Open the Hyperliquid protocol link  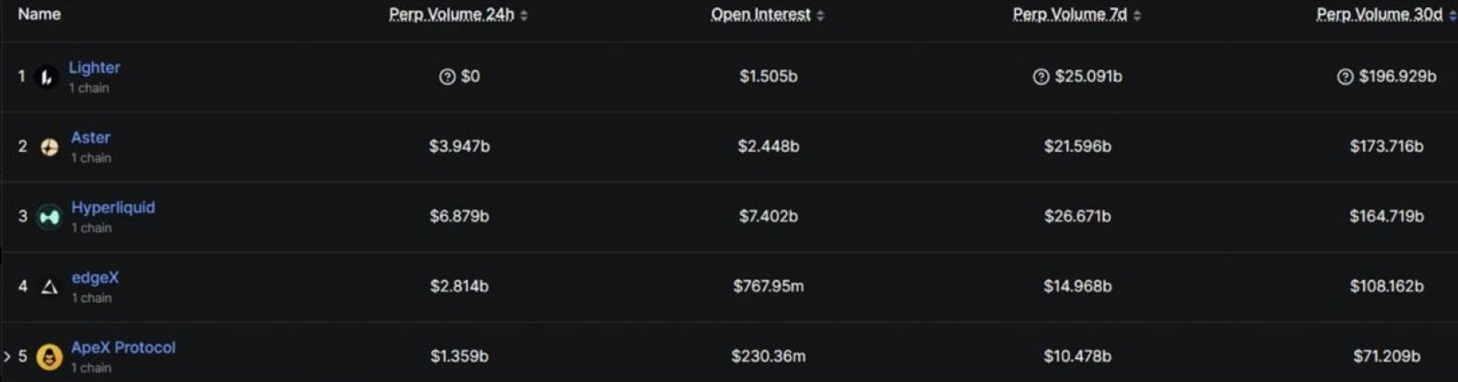click(113, 208)
